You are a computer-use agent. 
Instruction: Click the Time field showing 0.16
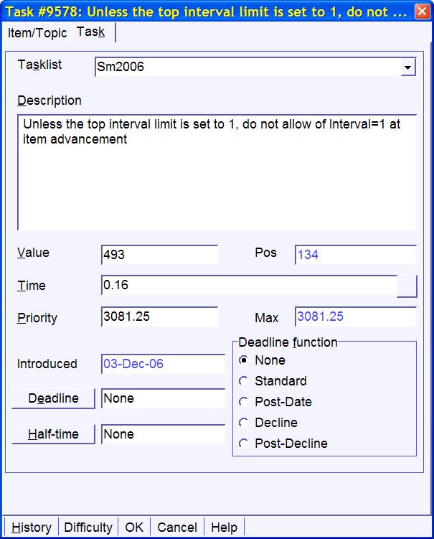(x=248, y=286)
